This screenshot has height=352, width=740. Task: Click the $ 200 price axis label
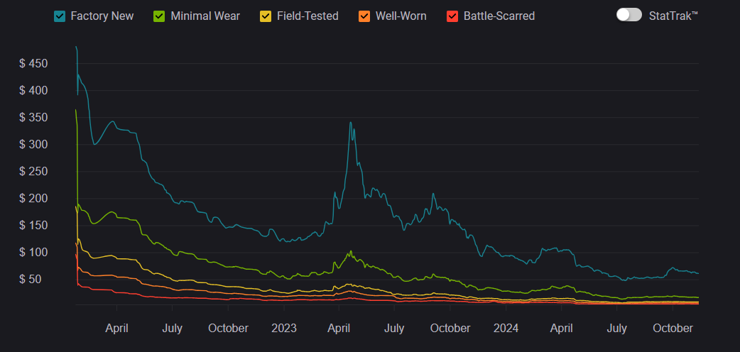[33, 199]
